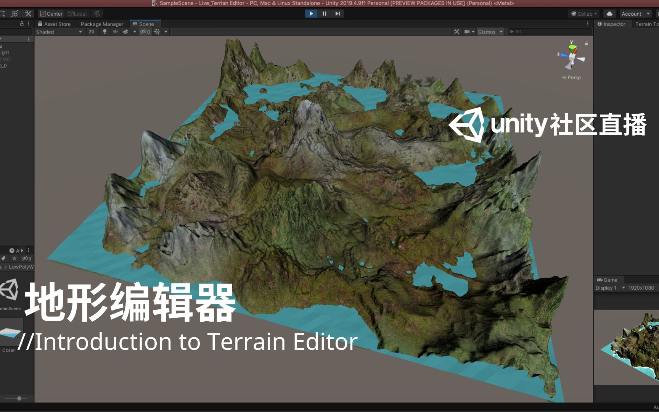Click the cloud services icon near Account
Viewport: 659px width, 412px height.
coord(610,13)
